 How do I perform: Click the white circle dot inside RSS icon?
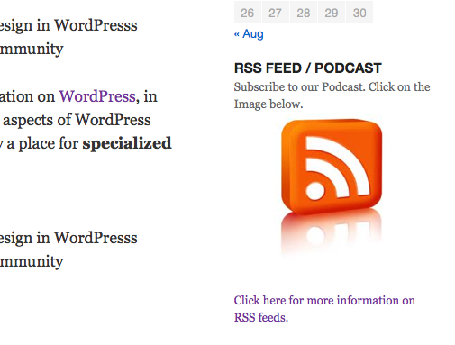click(315, 191)
